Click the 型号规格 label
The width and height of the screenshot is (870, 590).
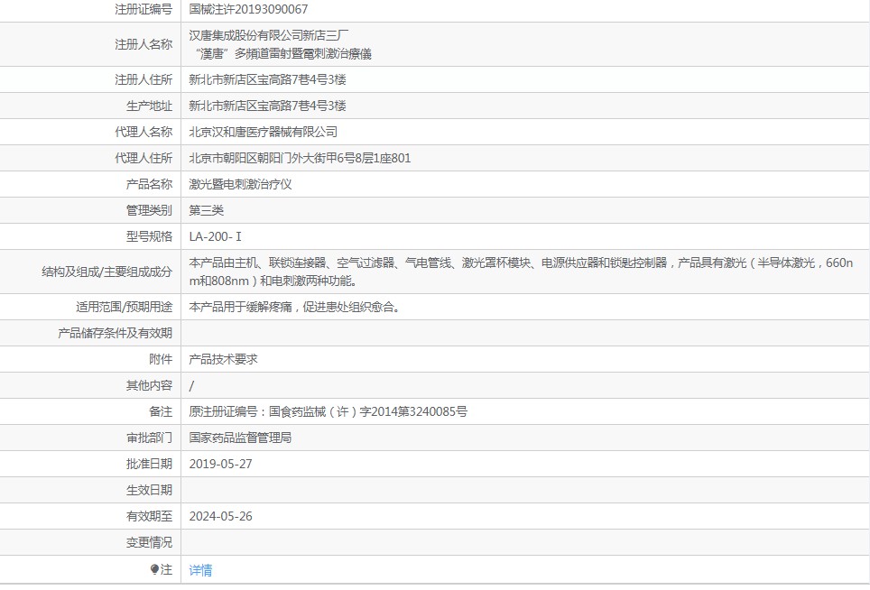149,236
